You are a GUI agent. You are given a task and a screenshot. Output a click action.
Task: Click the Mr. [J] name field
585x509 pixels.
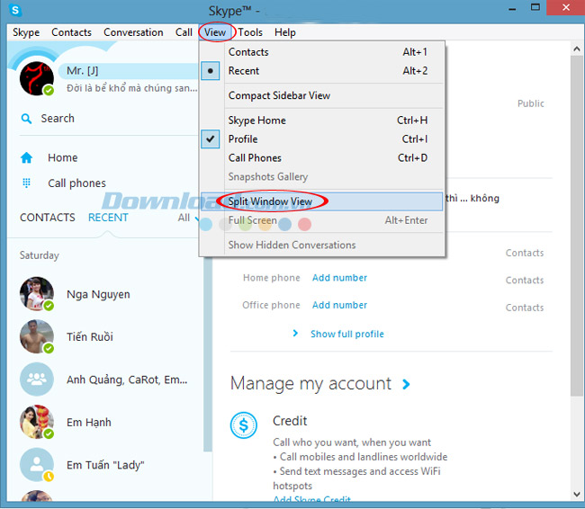tap(128, 71)
